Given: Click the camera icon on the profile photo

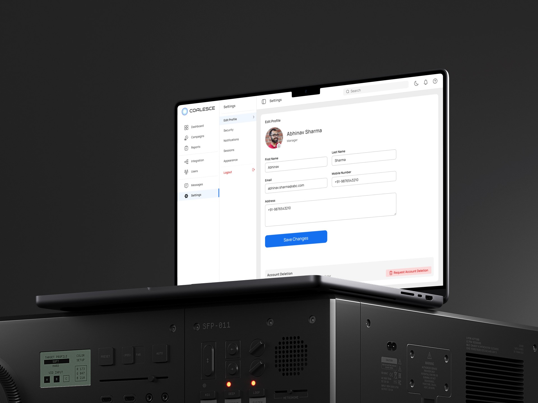Looking at the screenshot, I should [279, 146].
